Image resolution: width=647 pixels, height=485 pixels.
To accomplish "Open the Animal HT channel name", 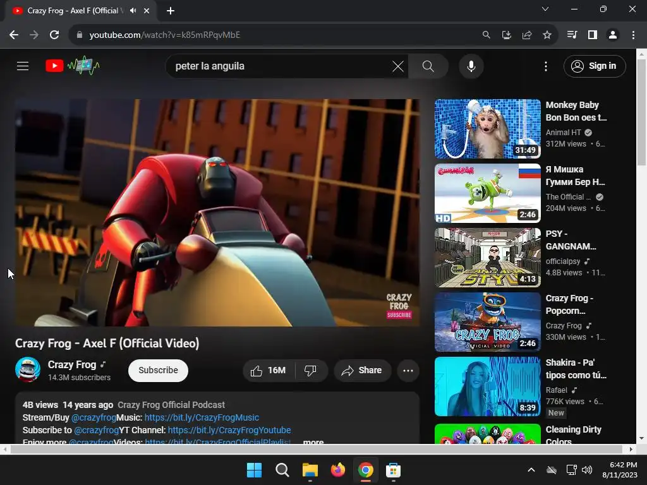I will [563, 133].
